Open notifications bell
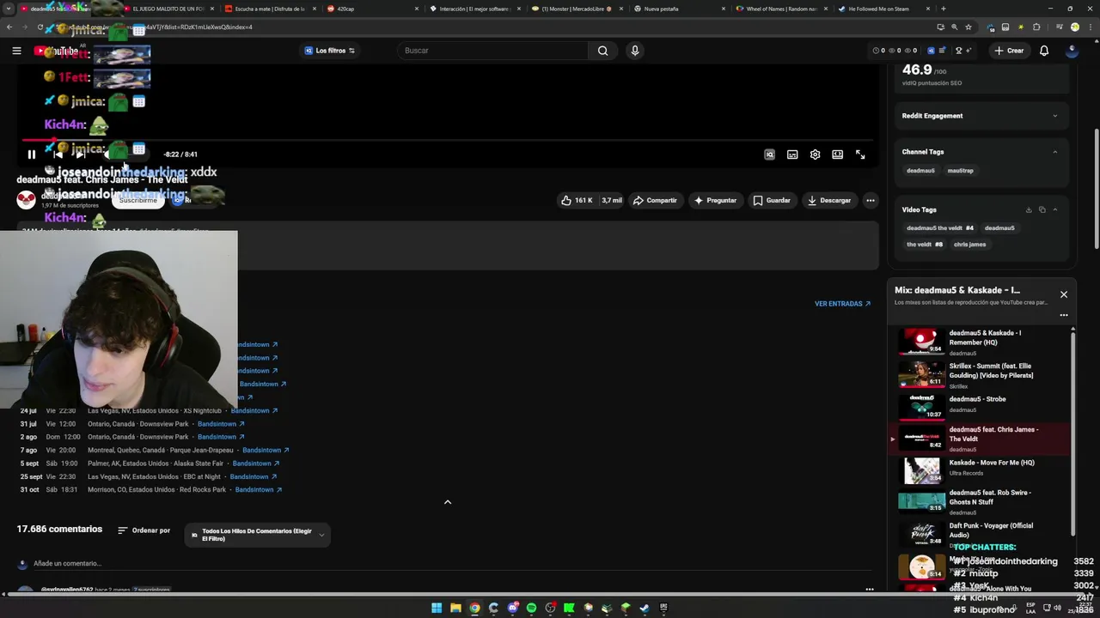 tap(1044, 51)
